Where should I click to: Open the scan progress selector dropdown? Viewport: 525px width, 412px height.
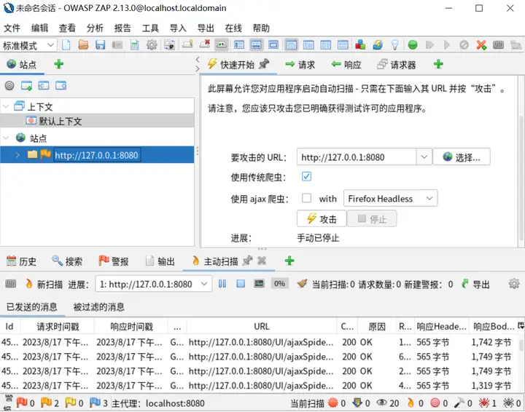point(154,284)
